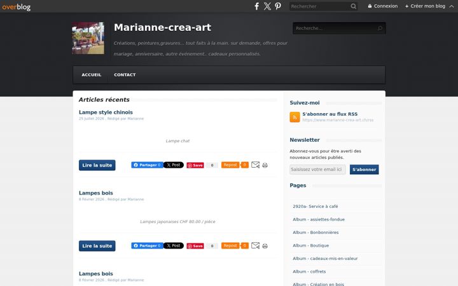Click Lire la suite for first Lampes bois
Viewport: 458px width, 286px height.
click(x=97, y=246)
